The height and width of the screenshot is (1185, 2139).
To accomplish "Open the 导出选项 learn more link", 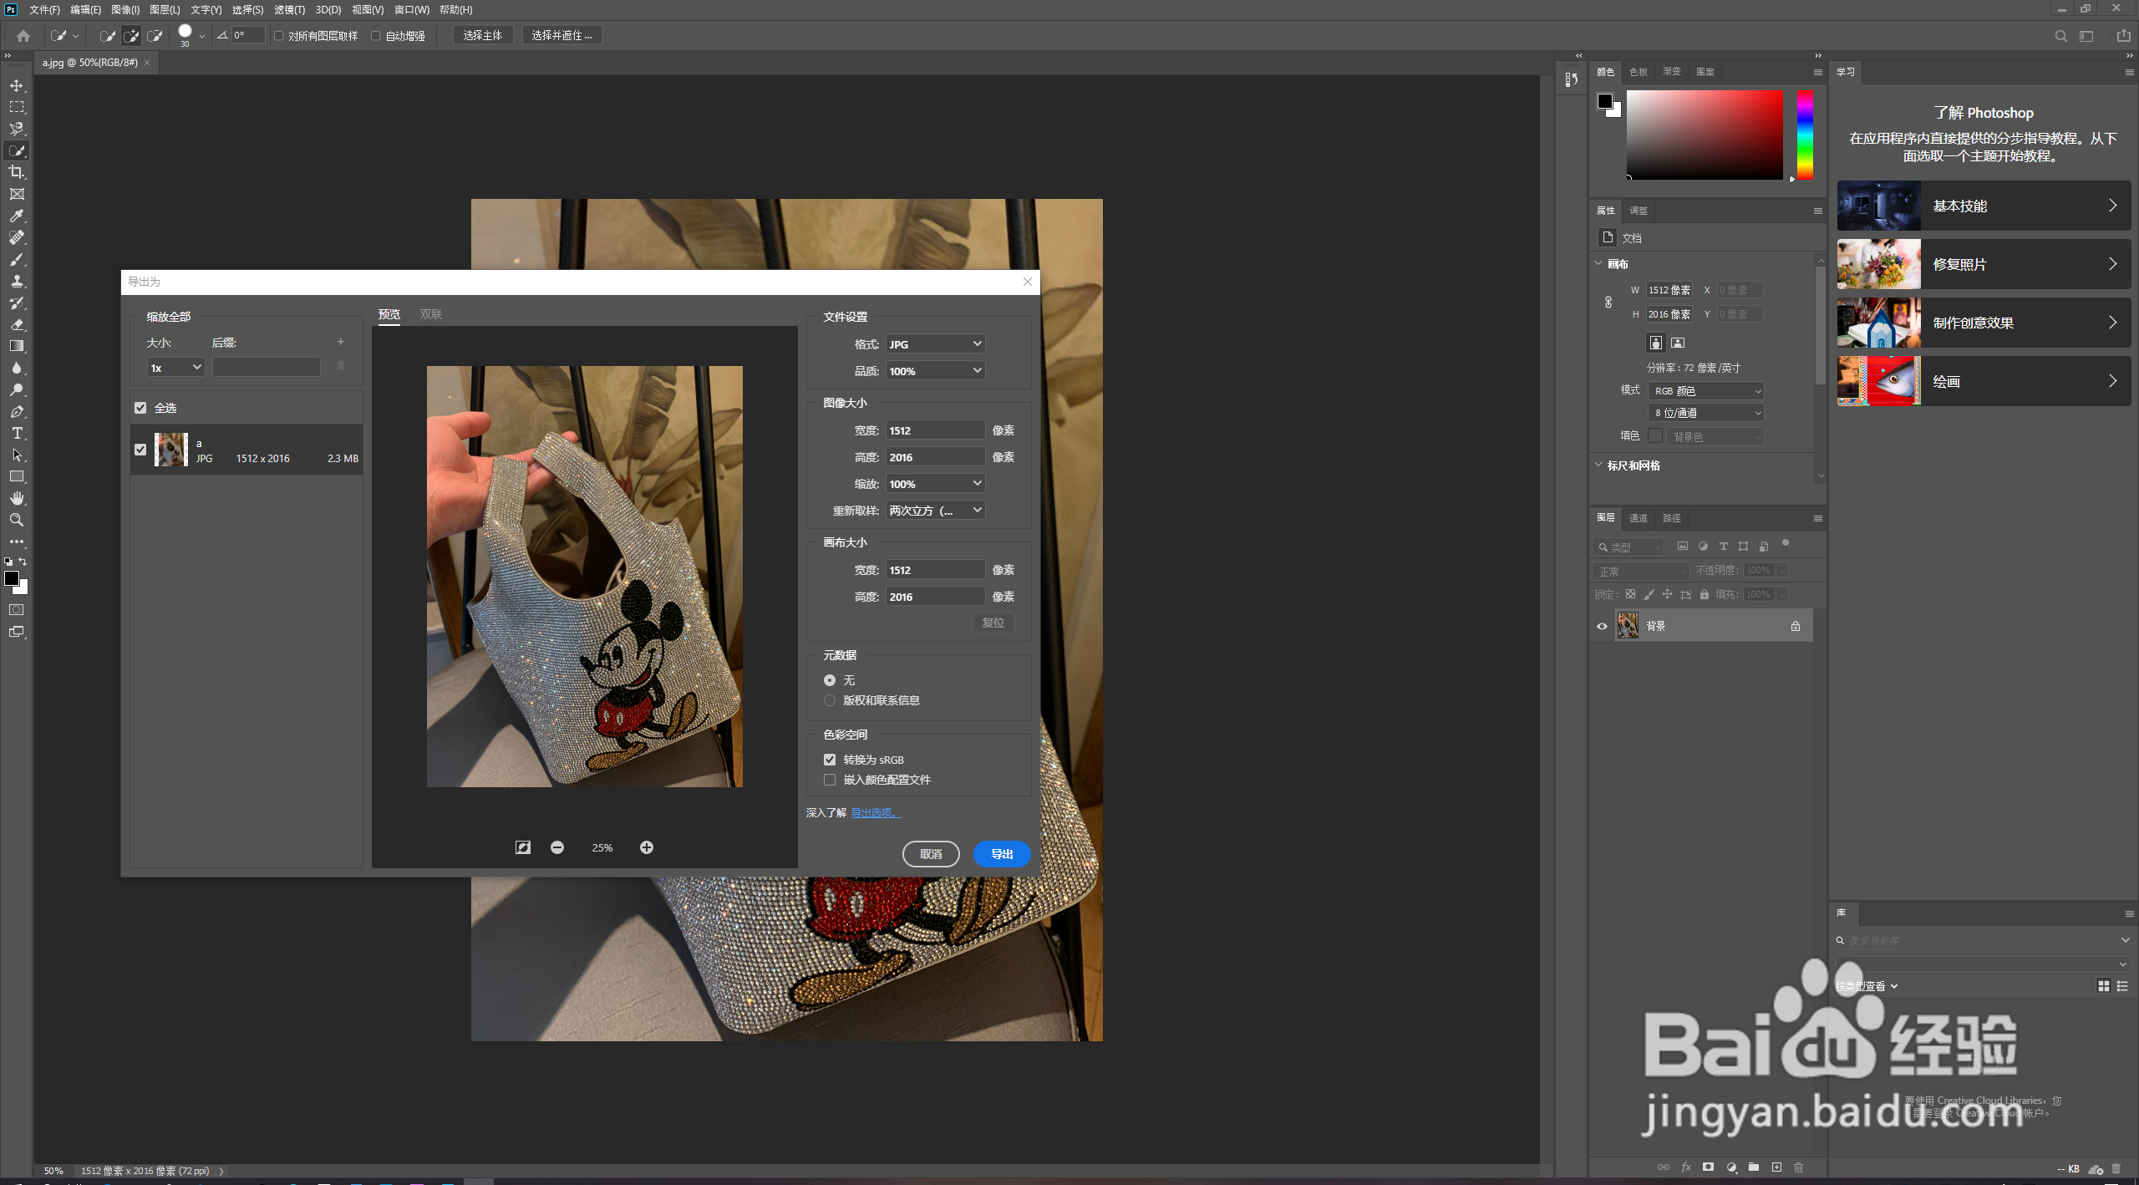I will point(874,813).
